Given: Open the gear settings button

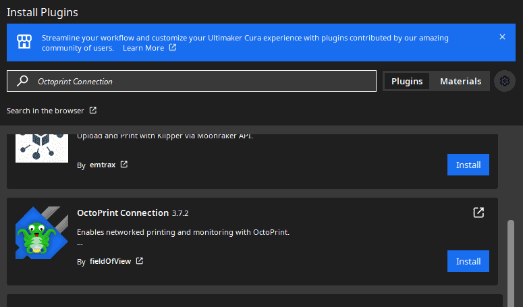Looking at the screenshot, I should point(505,81).
